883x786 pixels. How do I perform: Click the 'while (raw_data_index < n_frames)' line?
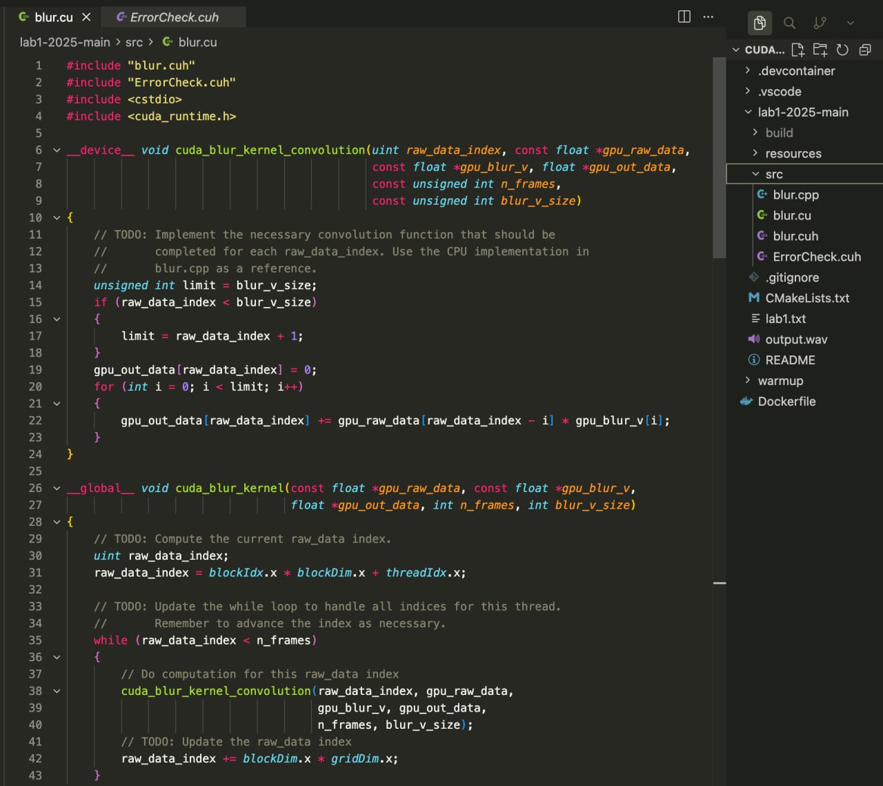205,640
